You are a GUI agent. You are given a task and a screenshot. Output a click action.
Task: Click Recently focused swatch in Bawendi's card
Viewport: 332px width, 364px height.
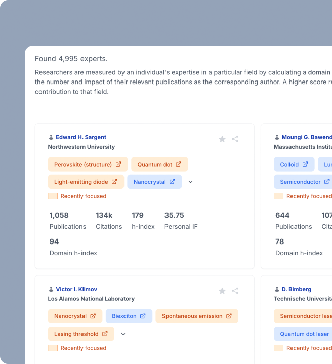coord(279,196)
